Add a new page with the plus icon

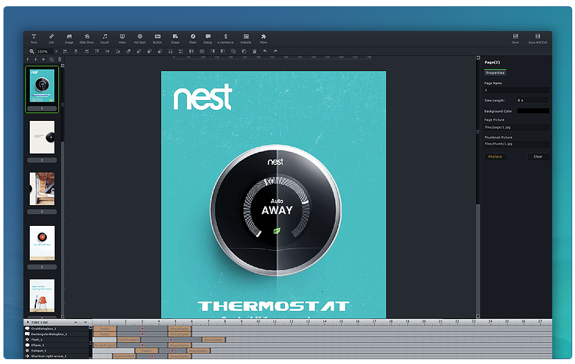[x=44, y=59]
